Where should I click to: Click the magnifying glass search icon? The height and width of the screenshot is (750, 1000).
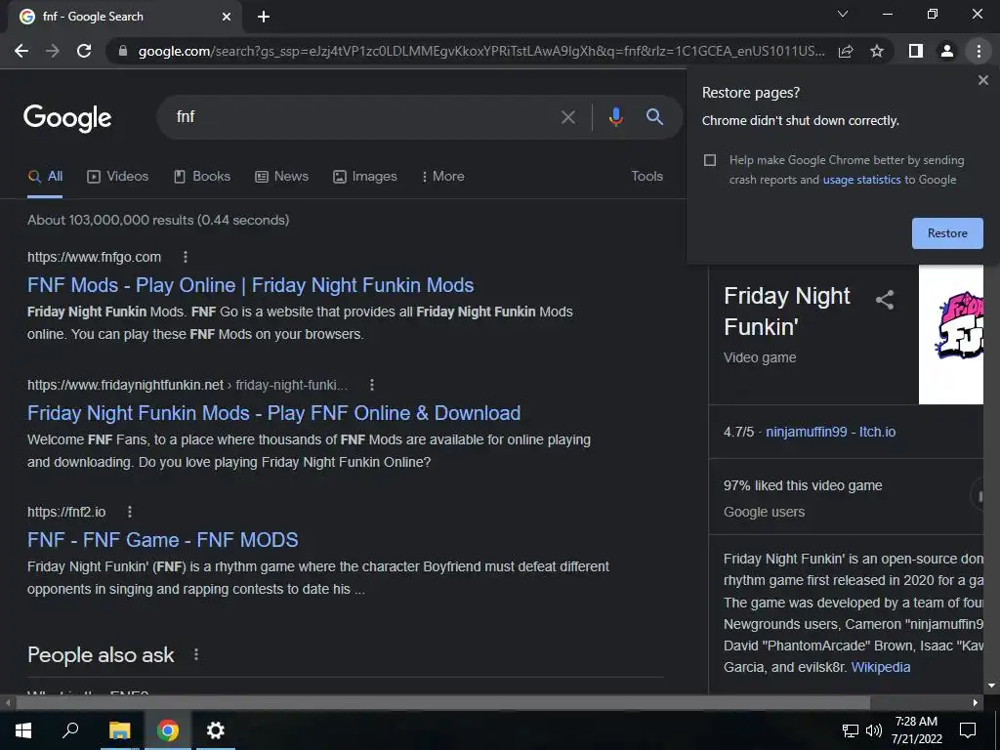pyautogui.click(x=654, y=117)
